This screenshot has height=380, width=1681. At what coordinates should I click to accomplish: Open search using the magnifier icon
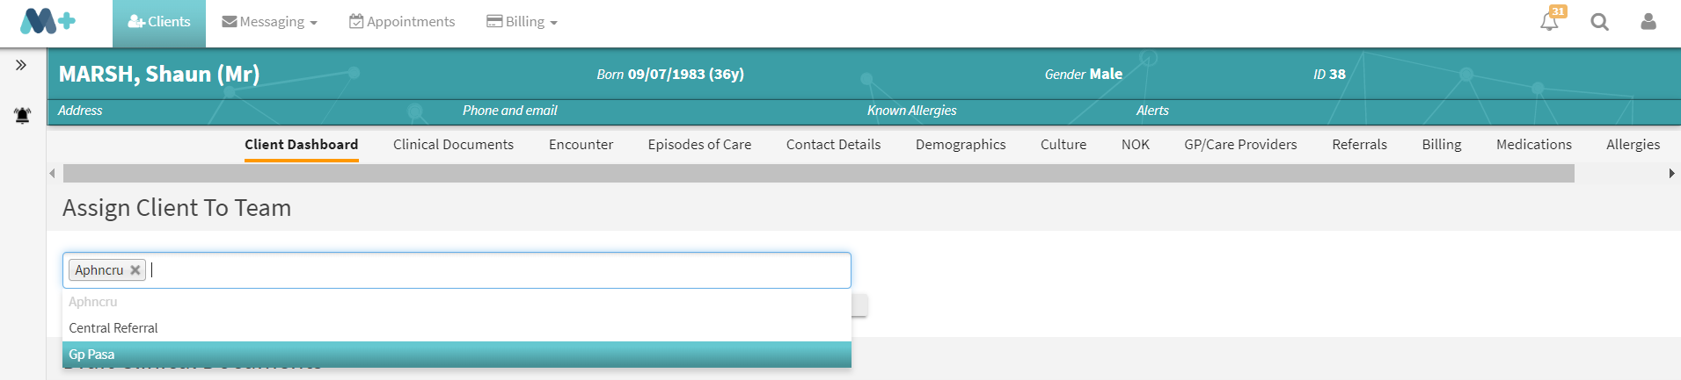pyautogui.click(x=1599, y=22)
